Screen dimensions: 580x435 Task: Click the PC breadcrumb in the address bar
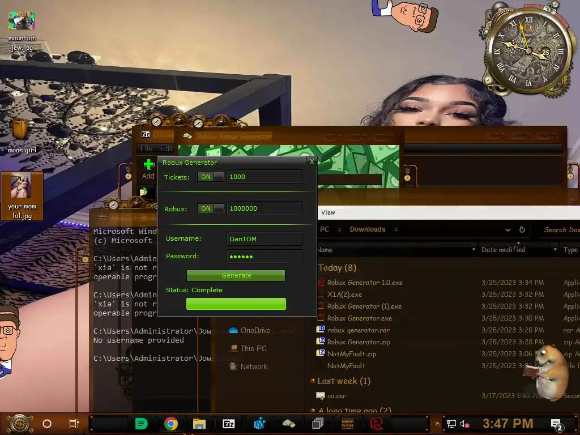[325, 229]
